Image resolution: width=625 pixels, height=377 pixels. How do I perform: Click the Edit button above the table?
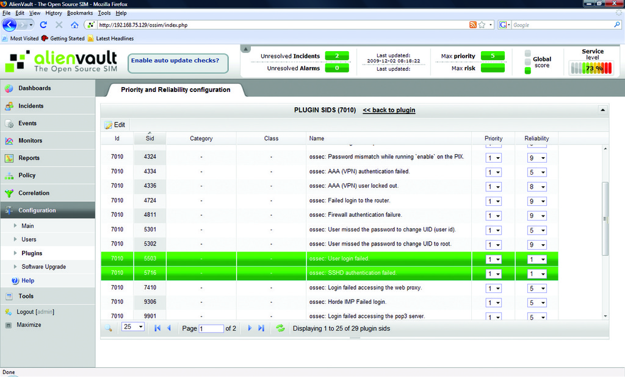coord(115,124)
